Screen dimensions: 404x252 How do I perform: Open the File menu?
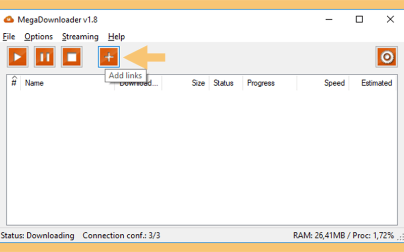9,36
